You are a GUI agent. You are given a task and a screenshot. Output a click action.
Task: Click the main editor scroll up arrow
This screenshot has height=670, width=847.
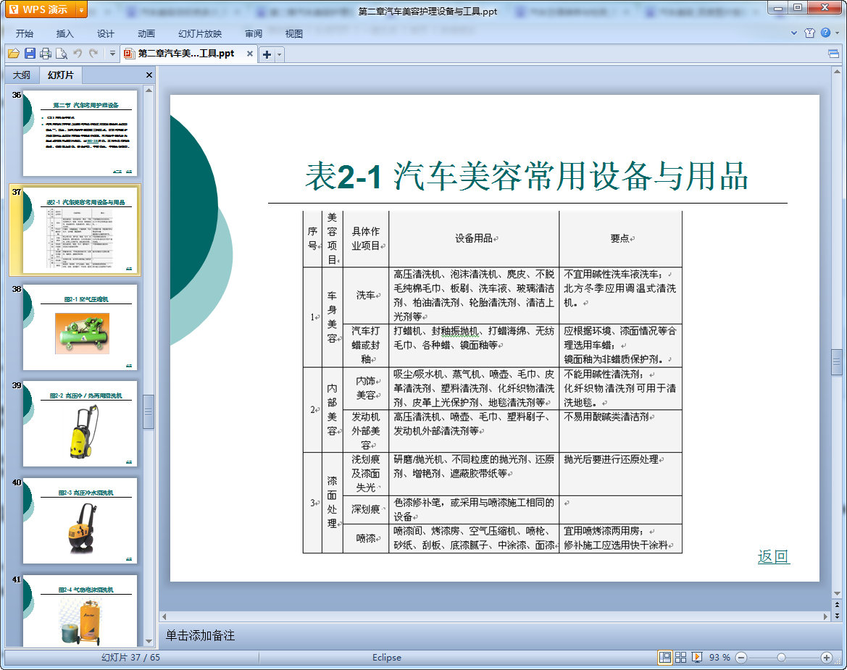[837, 71]
